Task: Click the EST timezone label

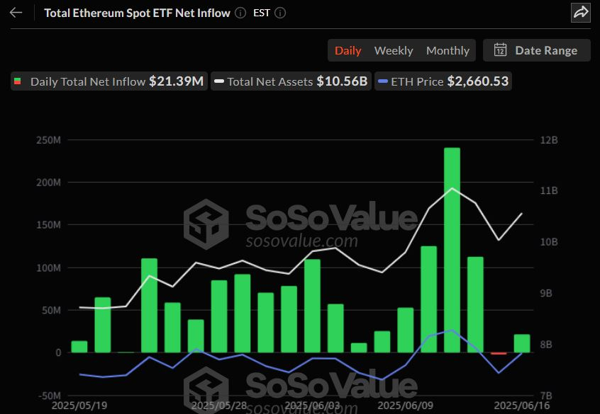Action: tap(262, 13)
